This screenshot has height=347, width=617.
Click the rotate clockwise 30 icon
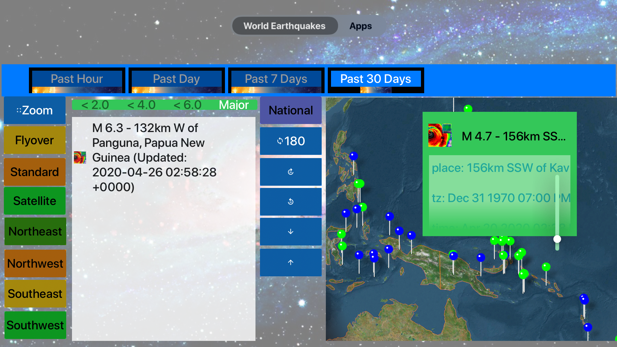click(x=291, y=172)
